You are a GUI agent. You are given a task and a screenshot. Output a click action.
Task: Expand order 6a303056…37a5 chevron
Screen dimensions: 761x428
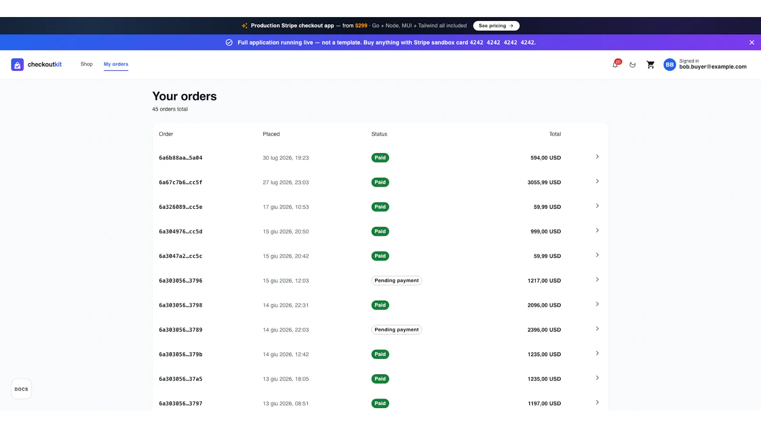click(x=597, y=378)
